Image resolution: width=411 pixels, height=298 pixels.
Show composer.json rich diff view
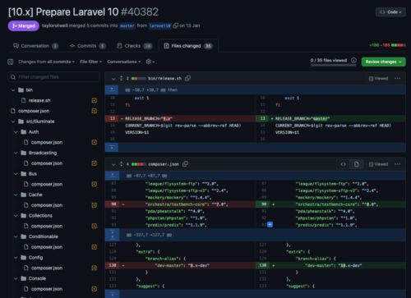(357, 164)
